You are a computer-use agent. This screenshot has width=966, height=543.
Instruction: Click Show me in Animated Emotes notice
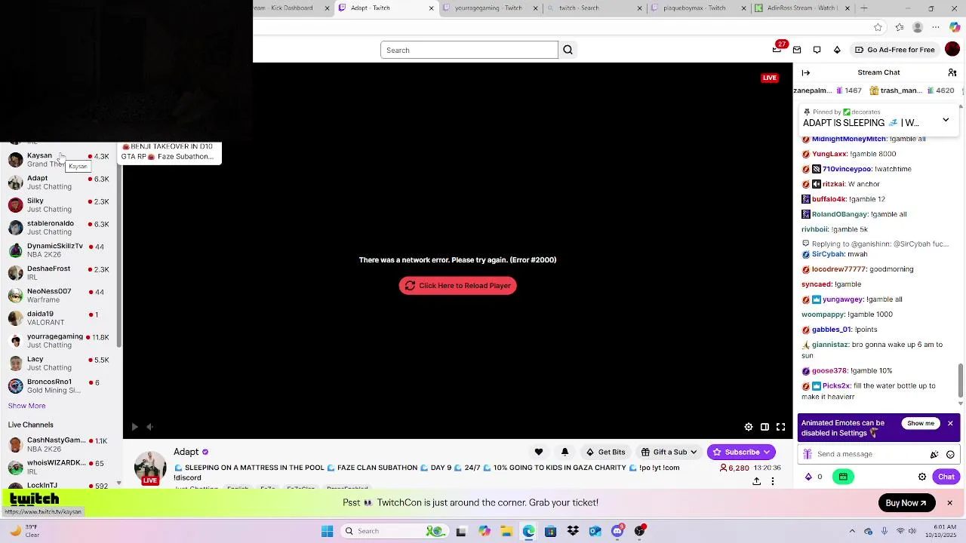(x=921, y=423)
